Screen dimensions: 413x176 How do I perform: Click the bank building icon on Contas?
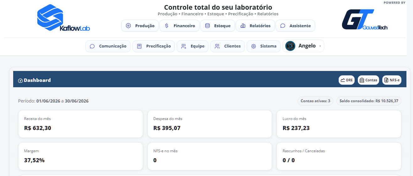tap(362, 80)
